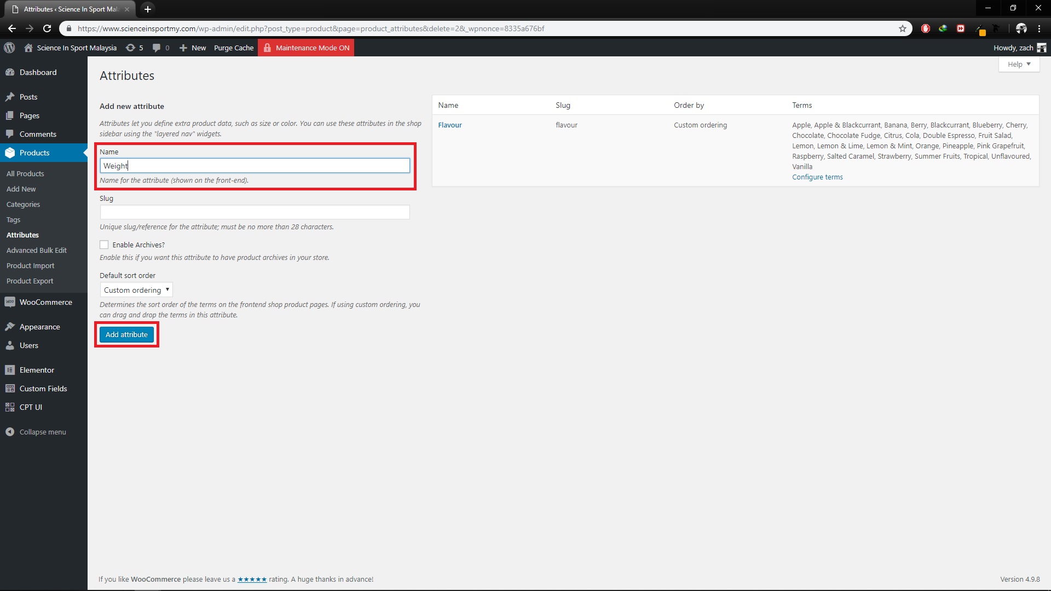1051x591 pixels.
Task: Click the plus icon beside New
Action: coord(183,48)
